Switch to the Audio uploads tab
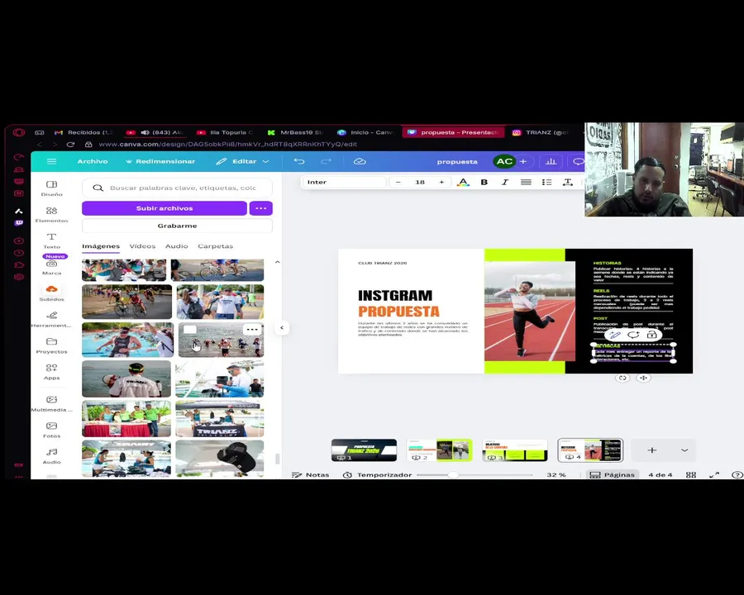 [177, 246]
